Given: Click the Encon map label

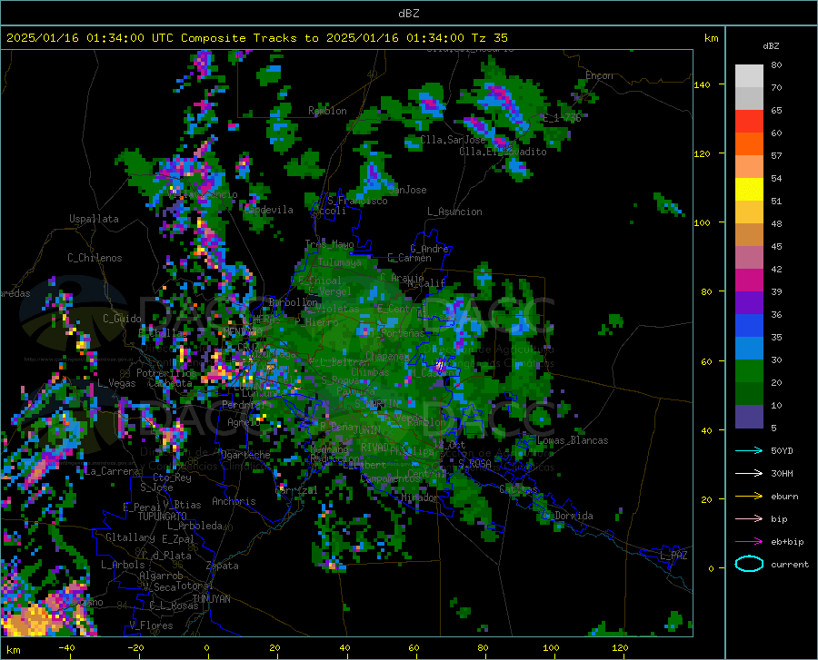Looking at the screenshot, I should pyautogui.click(x=599, y=75).
